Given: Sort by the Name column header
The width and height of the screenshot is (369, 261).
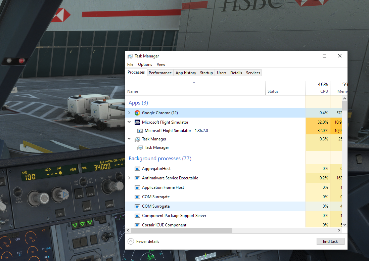Looking at the screenshot, I should [x=195, y=88].
